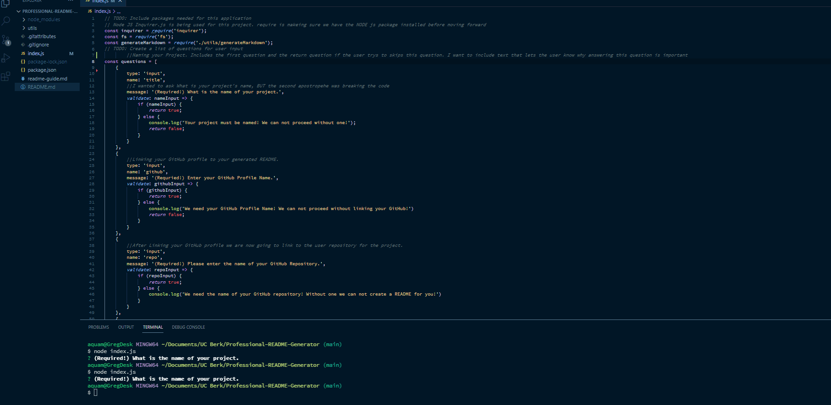Select index.js in the file explorer
Viewport: 831px width, 405px height.
[x=36, y=53]
